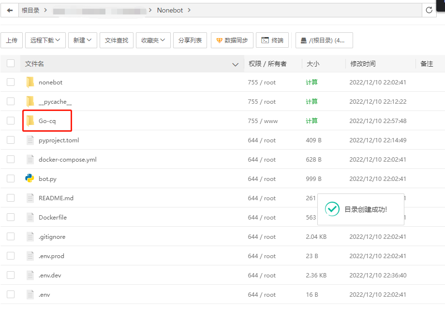Select all files with the header checkbox
The height and width of the screenshot is (317, 445).
tap(11, 63)
